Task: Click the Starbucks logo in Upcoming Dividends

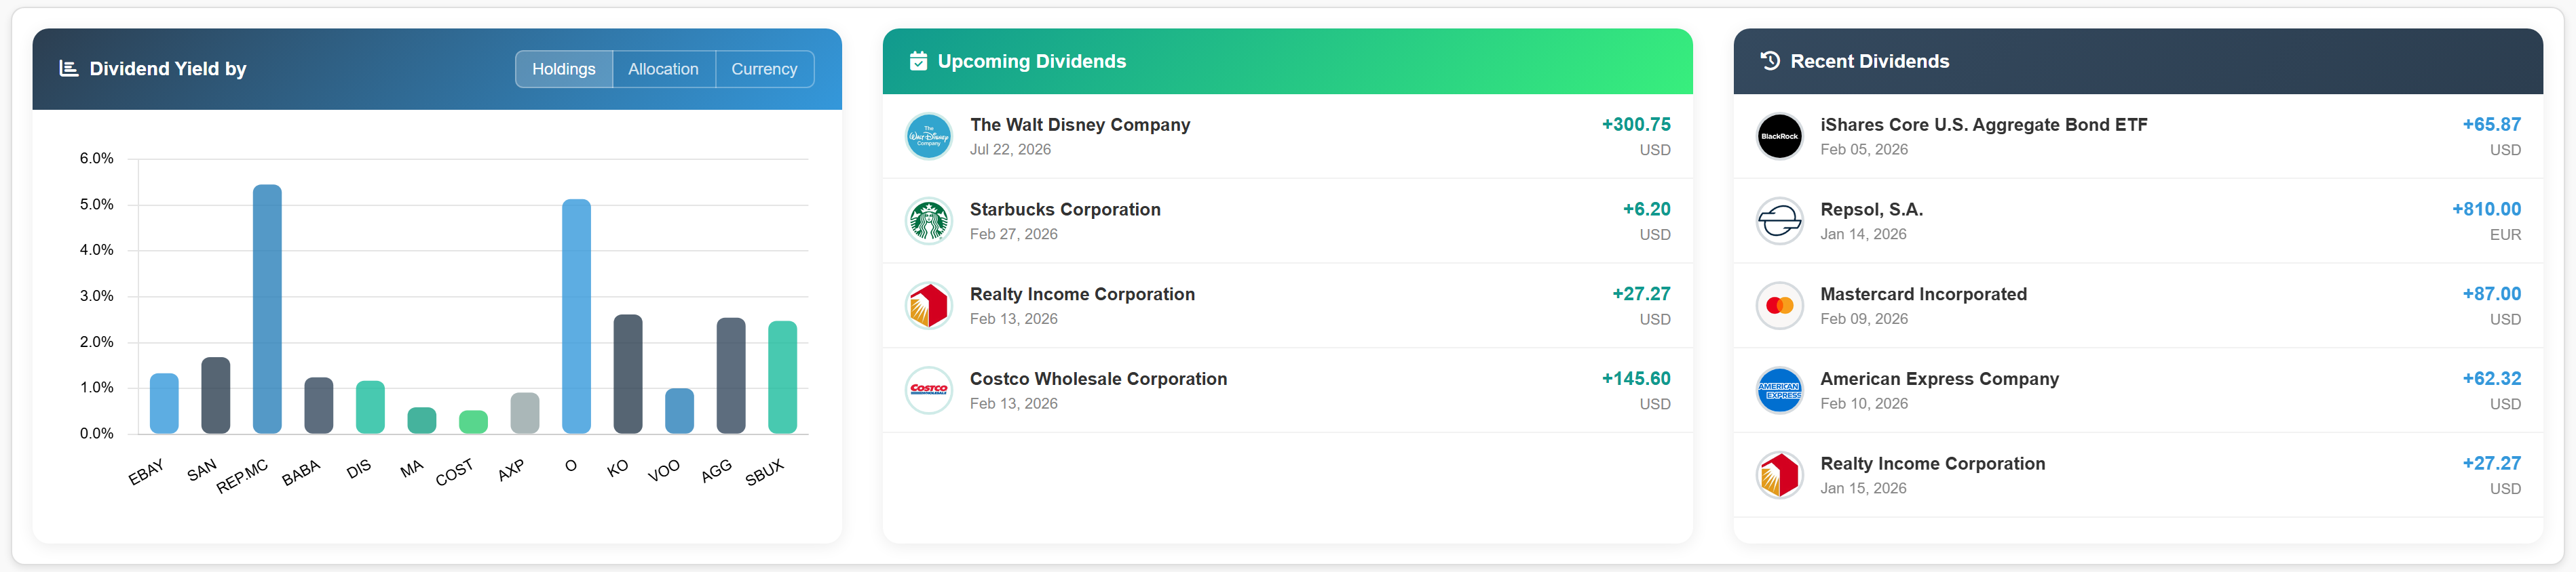Action: tap(928, 222)
